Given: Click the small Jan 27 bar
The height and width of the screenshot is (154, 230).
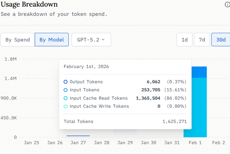Looking at the screenshot, I should [x=78, y=136].
